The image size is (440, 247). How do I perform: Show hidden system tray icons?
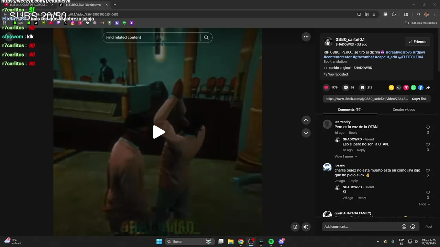378,242
